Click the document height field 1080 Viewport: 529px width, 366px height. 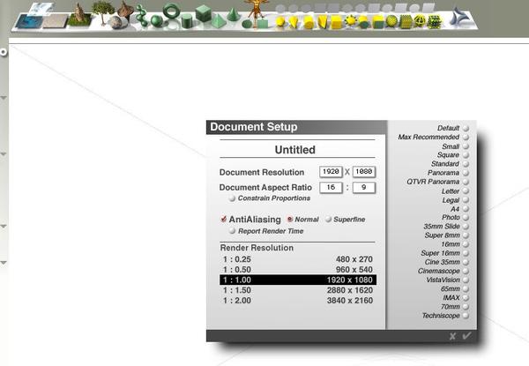tap(364, 172)
